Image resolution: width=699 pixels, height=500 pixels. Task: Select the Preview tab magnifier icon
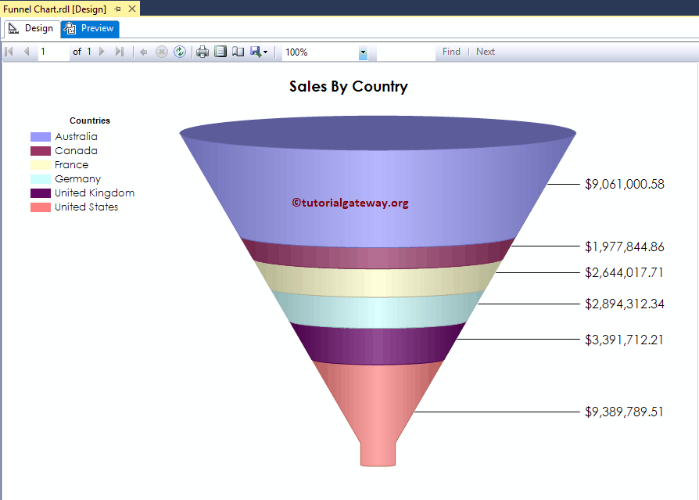[70, 28]
